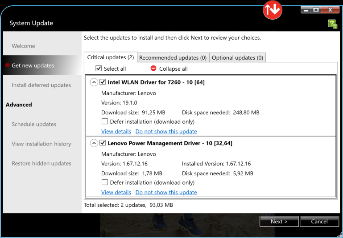Uncheck the Intel WLAN Driver checkbox
Screen dimensions: 343x238
point(103,82)
